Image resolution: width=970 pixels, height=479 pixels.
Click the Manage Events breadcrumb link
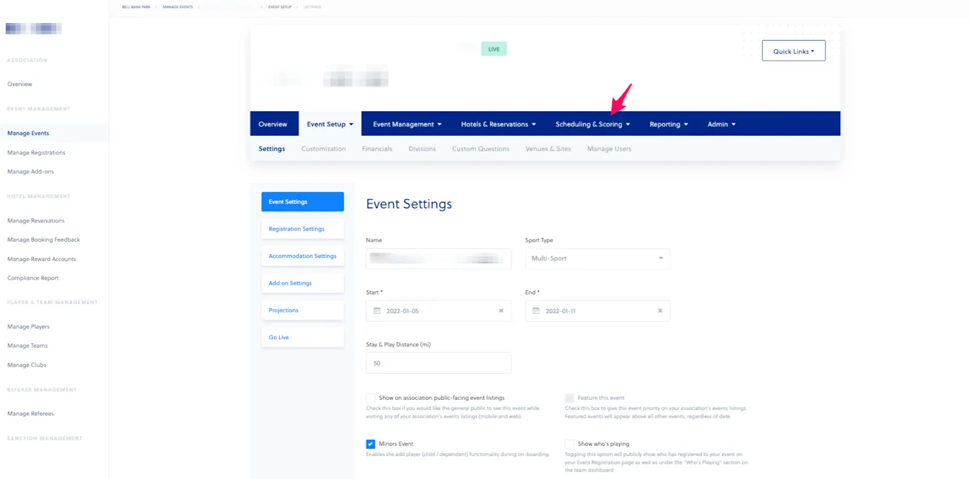[x=178, y=7]
